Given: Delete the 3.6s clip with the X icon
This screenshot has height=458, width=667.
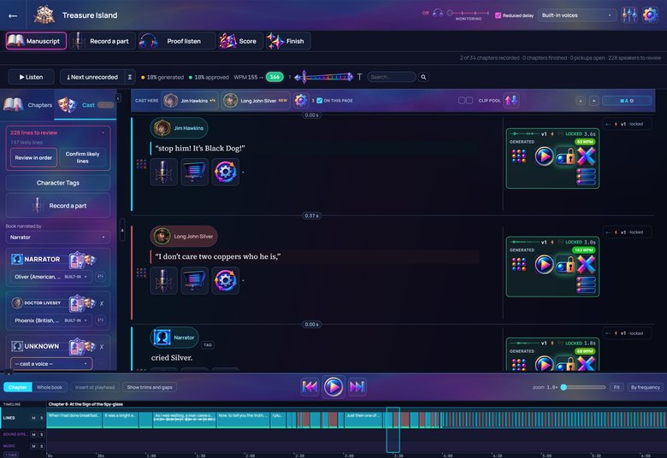Looking at the screenshot, I should [586, 156].
